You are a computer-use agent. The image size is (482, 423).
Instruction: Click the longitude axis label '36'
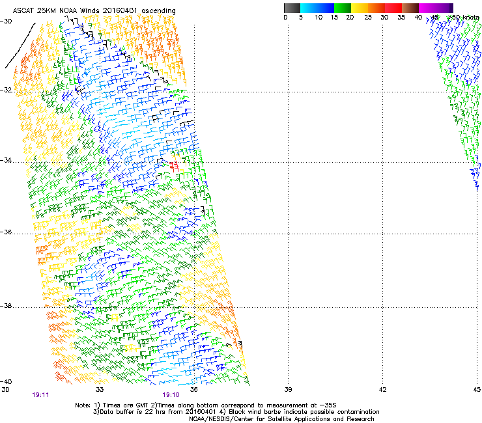(193, 390)
